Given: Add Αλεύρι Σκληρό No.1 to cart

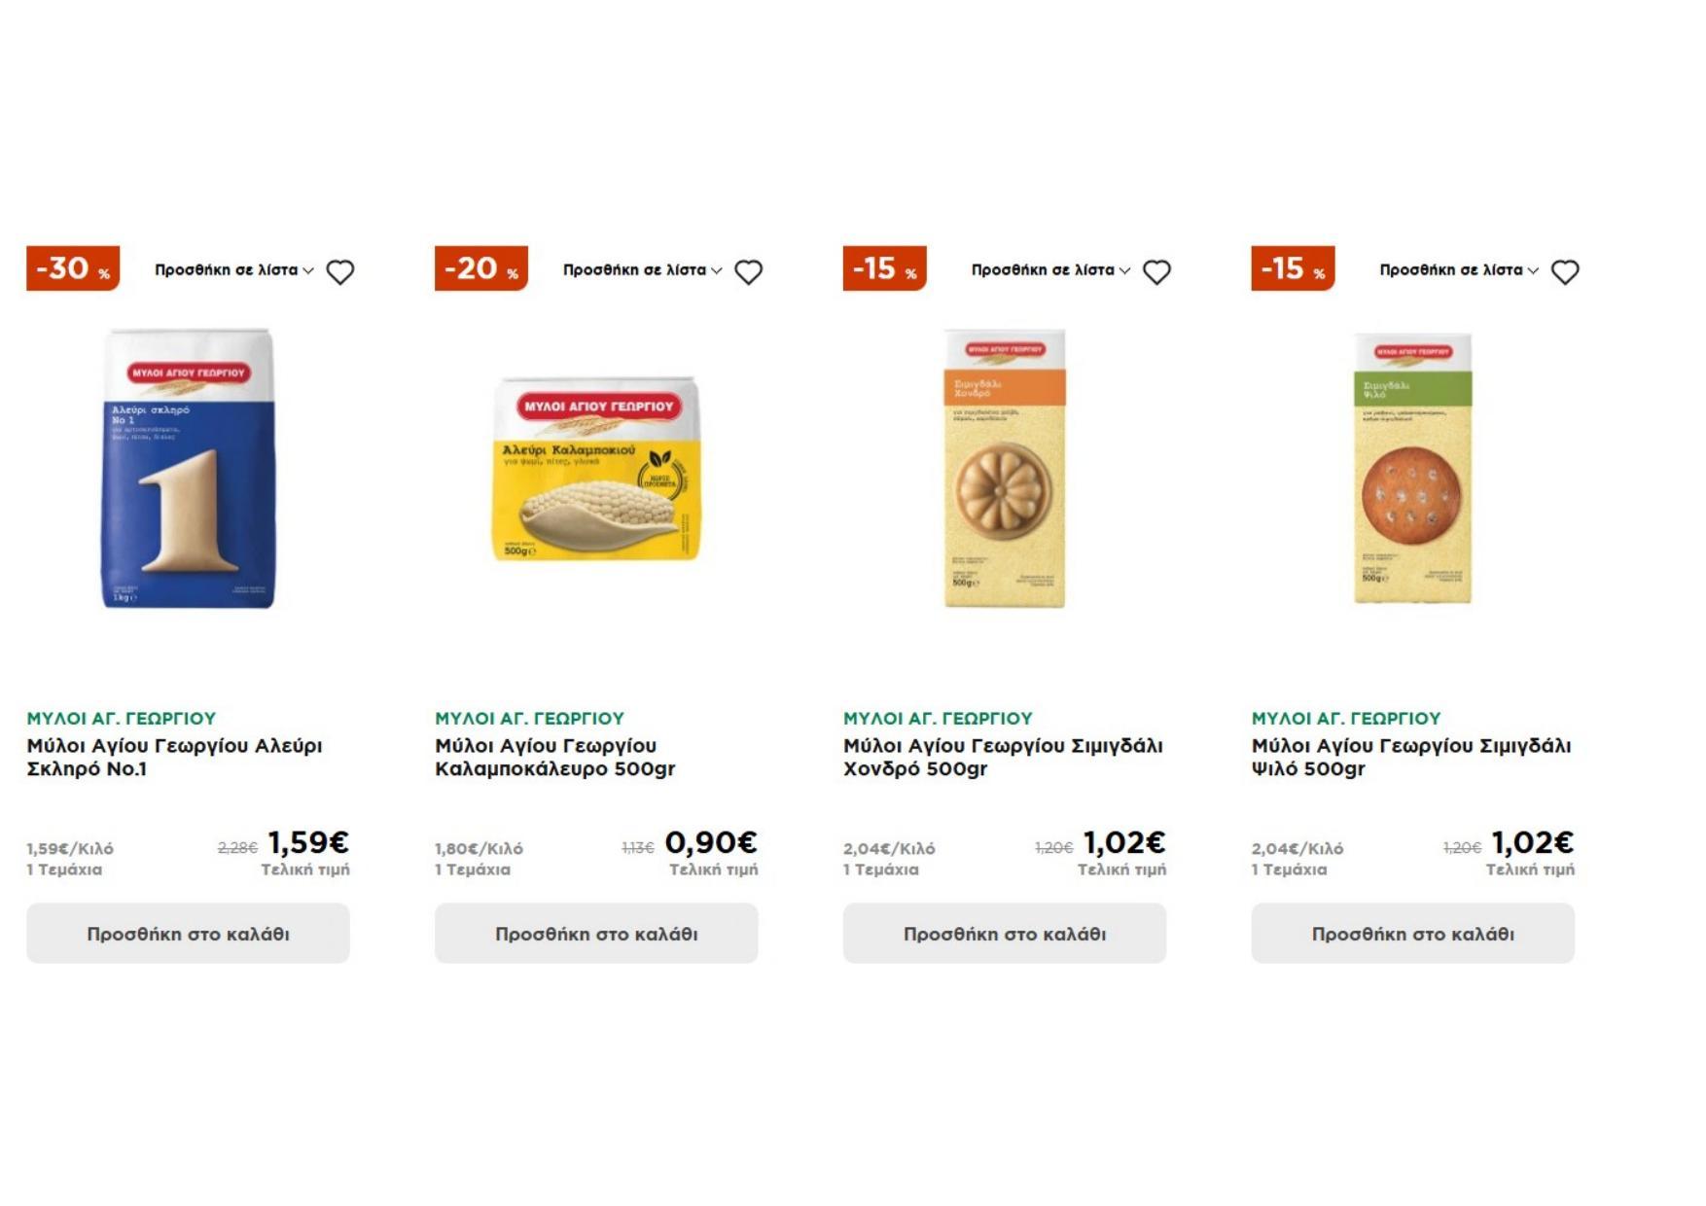Looking at the screenshot, I should (x=188, y=934).
